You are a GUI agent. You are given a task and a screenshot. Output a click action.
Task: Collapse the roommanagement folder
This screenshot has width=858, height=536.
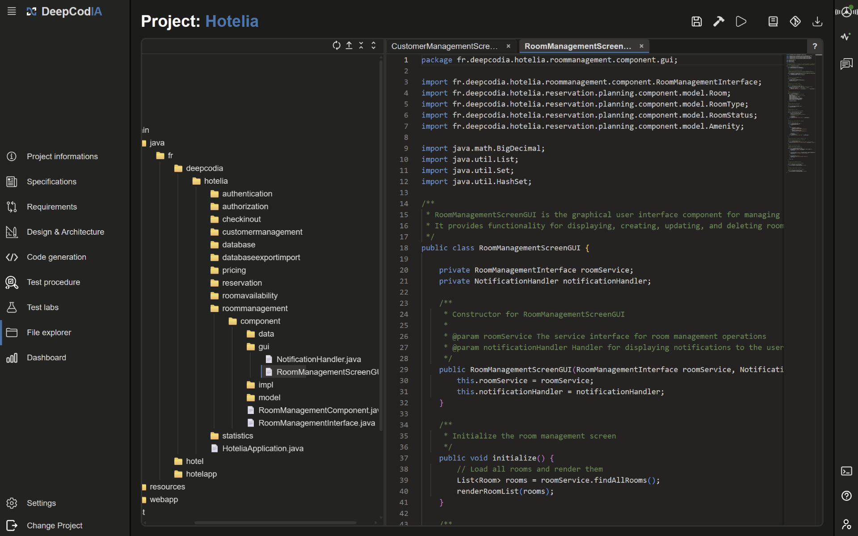pos(249,308)
